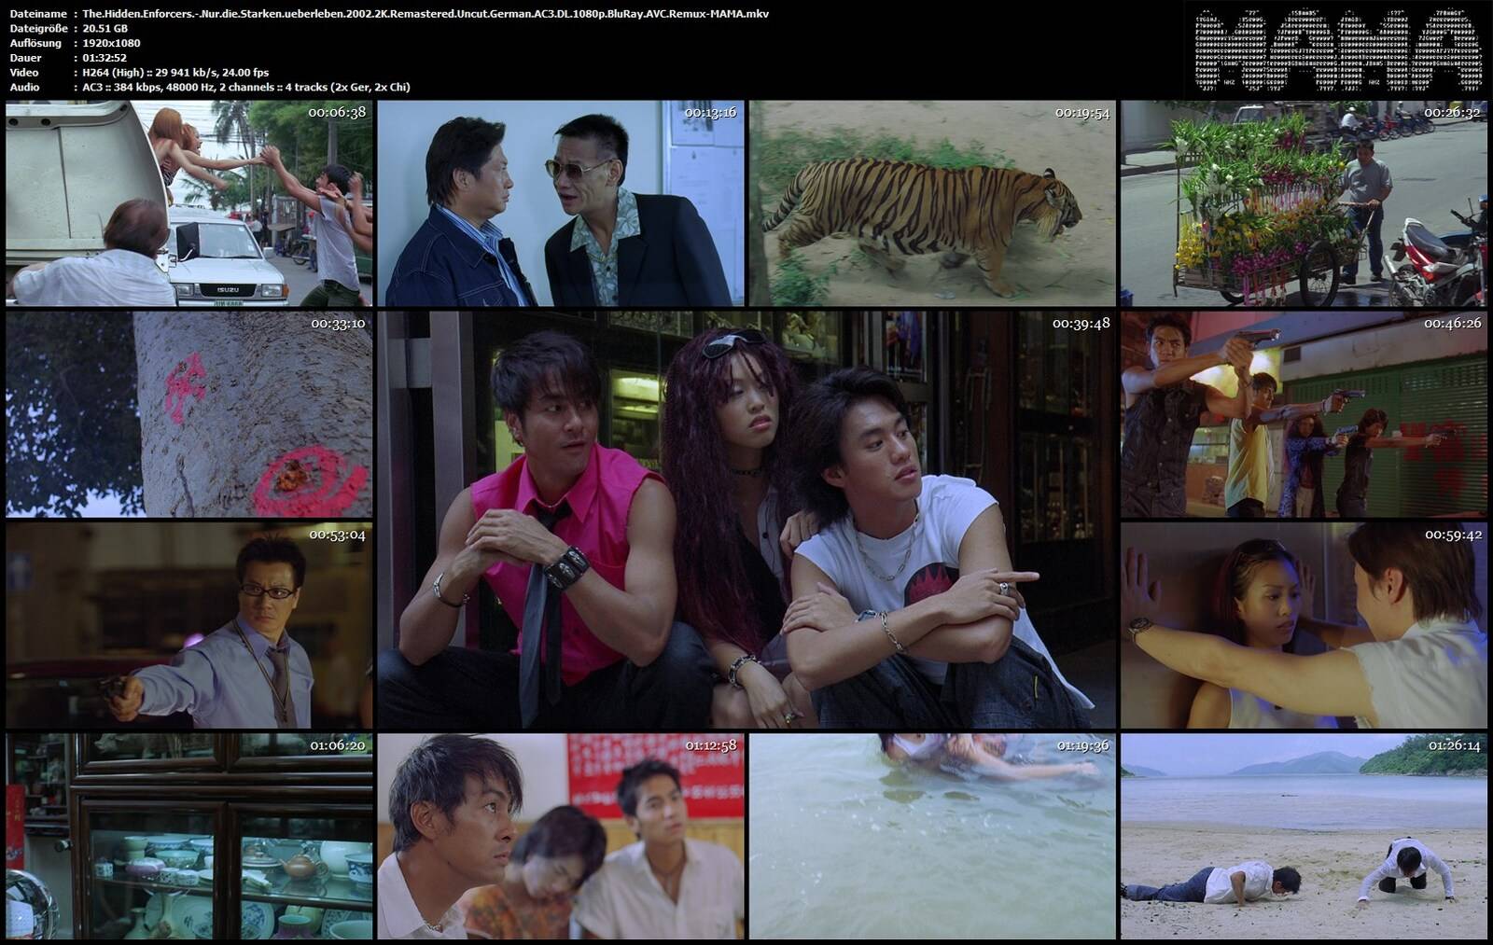Select the resolution value 1920x1080
Screen dimensions: 1493x945
[x=111, y=43]
